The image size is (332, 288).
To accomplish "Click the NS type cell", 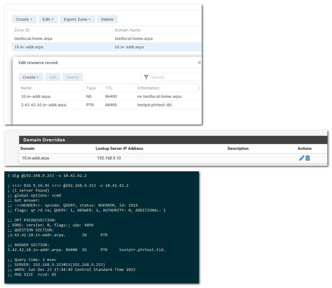I will coord(89,96).
